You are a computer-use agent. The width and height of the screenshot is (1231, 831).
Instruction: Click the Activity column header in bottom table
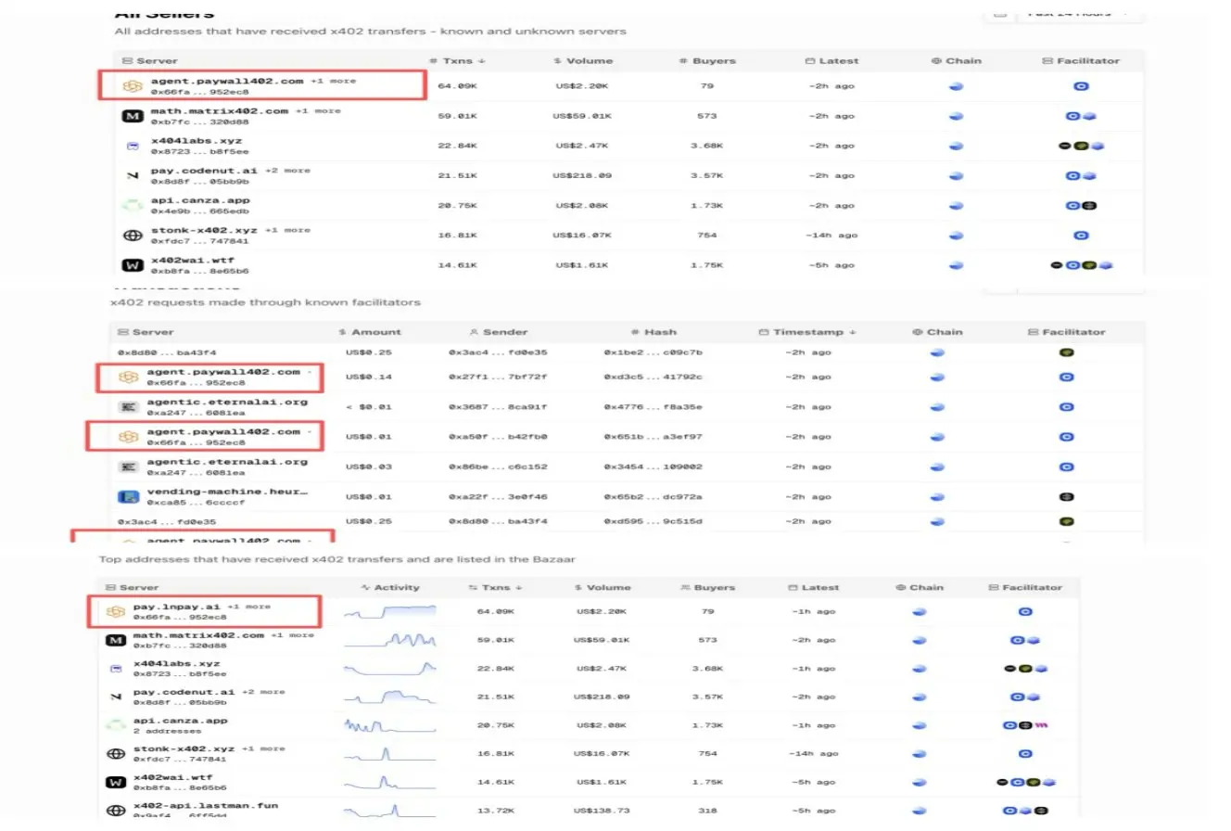tap(390, 587)
